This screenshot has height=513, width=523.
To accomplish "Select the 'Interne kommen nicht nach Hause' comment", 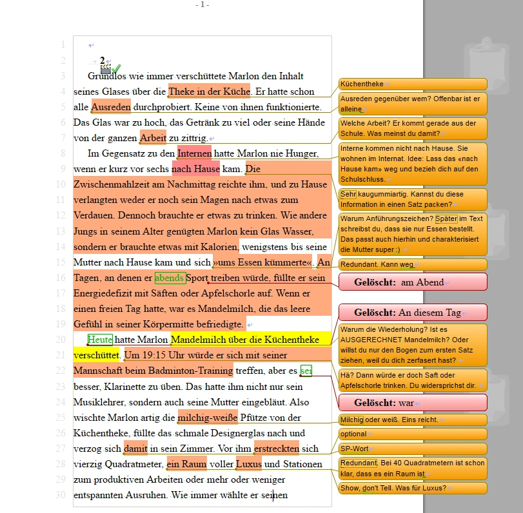I will [x=413, y=164].
